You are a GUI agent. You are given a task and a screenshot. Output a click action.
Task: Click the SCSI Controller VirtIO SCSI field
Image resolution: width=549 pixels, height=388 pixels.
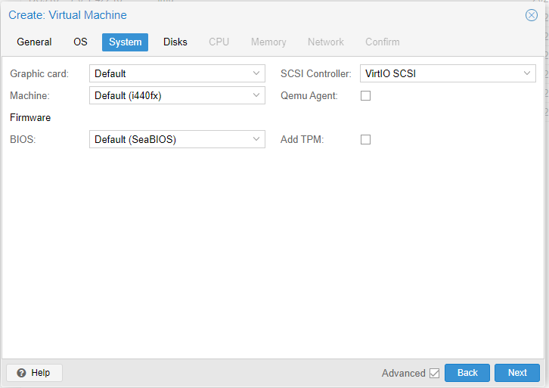coord(439,73)
